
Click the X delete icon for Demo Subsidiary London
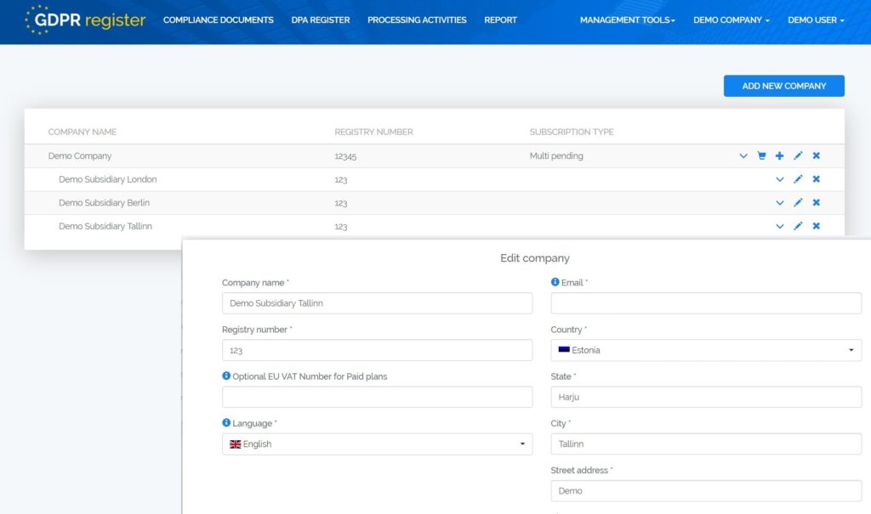click(816, 179)
